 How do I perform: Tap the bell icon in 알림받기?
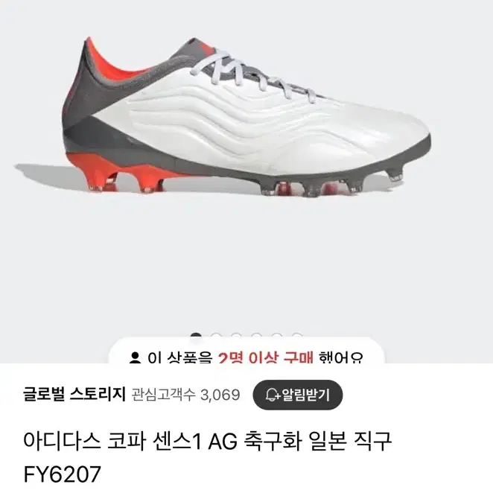(273, 395)
